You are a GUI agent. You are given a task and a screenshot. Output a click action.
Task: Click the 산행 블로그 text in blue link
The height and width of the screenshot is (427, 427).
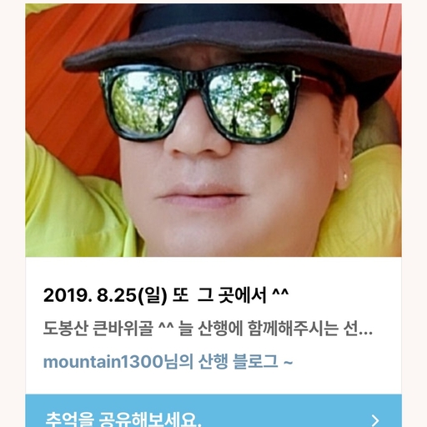[238, 362]
